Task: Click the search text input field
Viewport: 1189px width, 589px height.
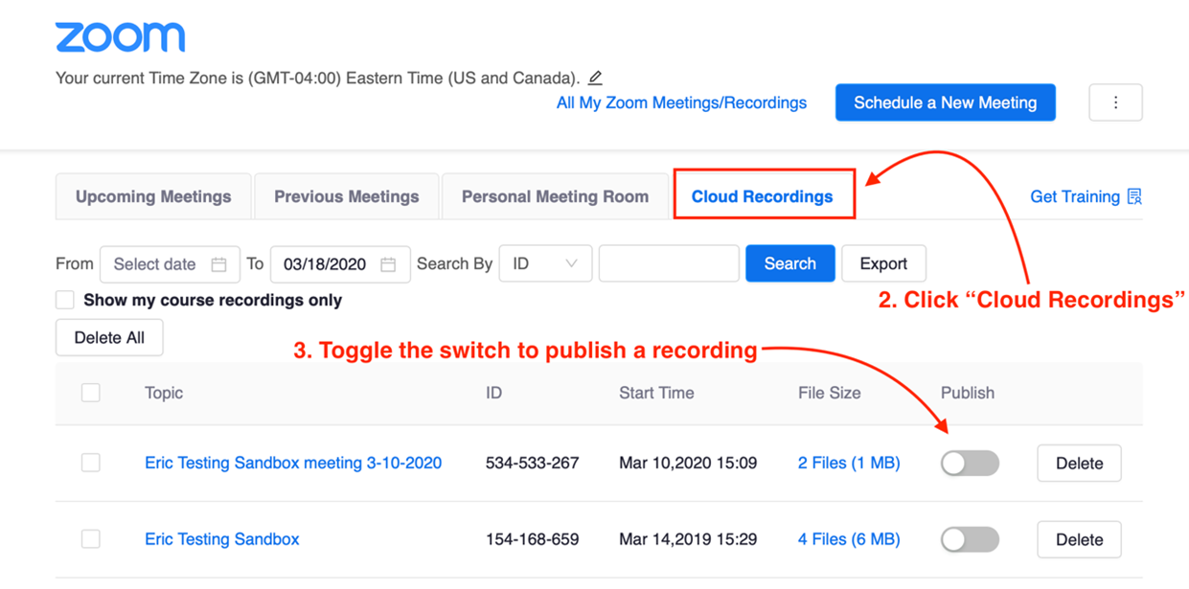Action: pos(668,264)
